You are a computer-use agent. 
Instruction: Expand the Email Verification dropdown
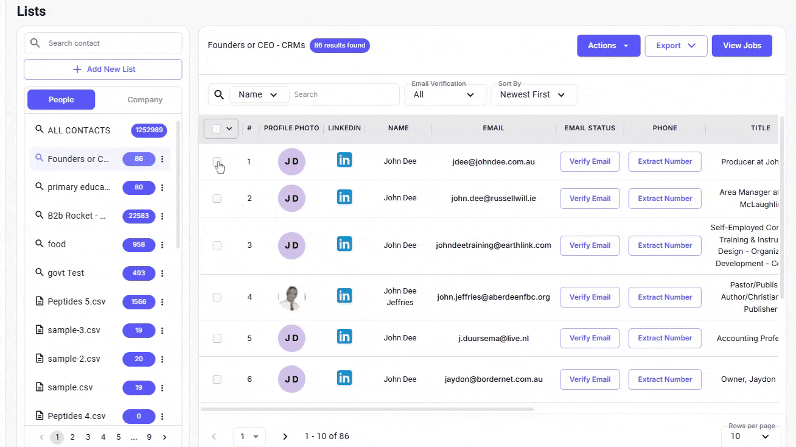(445, 95)
